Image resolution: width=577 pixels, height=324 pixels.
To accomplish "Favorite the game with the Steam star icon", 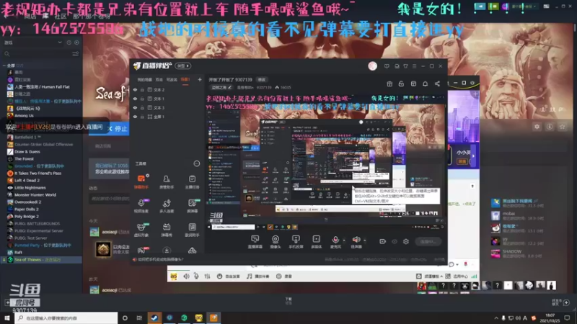I will point(562,127).
